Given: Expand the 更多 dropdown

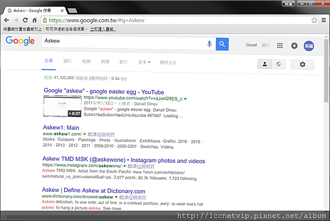Looking at the screenshot, I should point(145,62).
